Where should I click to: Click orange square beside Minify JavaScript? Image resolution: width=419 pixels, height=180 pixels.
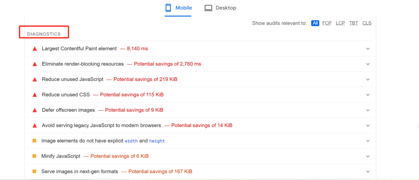(34, 156)
